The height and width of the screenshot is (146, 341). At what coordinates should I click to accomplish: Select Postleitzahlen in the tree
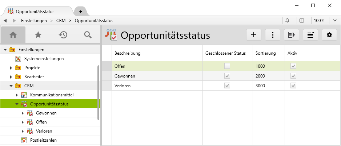[x=43, y=140]
